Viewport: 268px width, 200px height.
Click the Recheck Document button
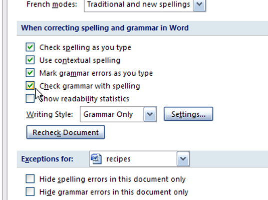66,132
